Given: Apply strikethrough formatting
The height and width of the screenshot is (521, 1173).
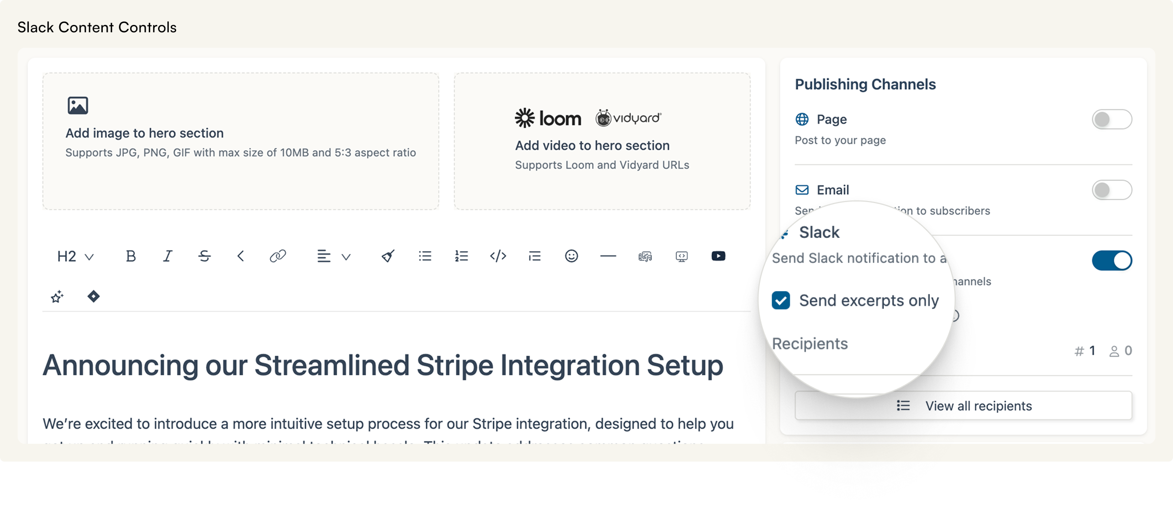Looking at the screenshot, I should tap(205, 256).
